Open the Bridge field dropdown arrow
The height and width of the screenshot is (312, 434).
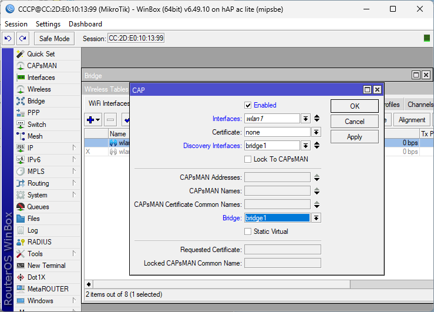click(x=316, y=218)
